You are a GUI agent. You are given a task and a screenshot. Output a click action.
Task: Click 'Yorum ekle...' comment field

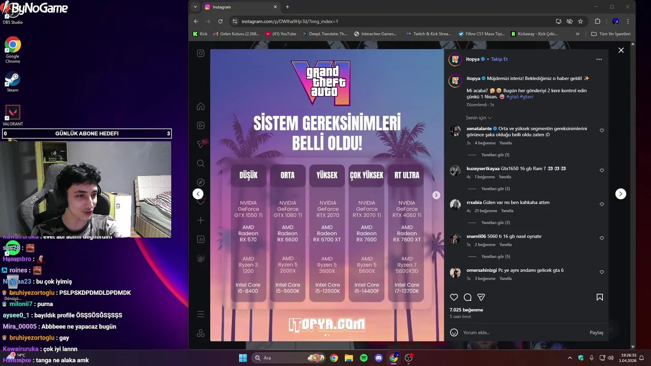(x=524, y=332)
